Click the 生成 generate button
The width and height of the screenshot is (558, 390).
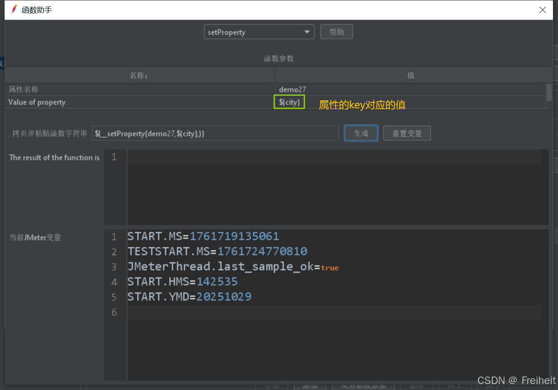click(x=361, y=133)
